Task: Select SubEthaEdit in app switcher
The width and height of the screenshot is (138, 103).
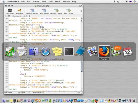Action: [10, 51]
